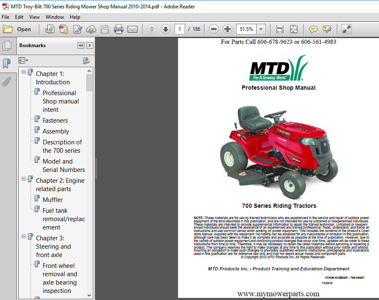
Task: Click the Send email envelope icon
Action: [132, 30]
